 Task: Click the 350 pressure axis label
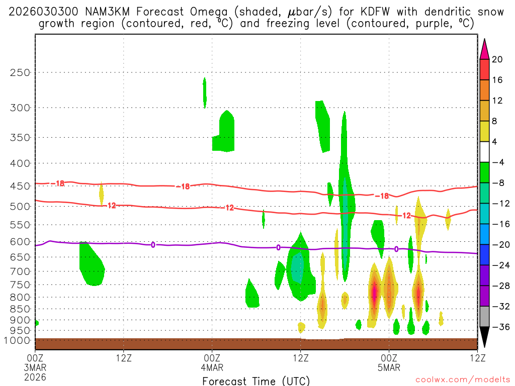(20, 137)
